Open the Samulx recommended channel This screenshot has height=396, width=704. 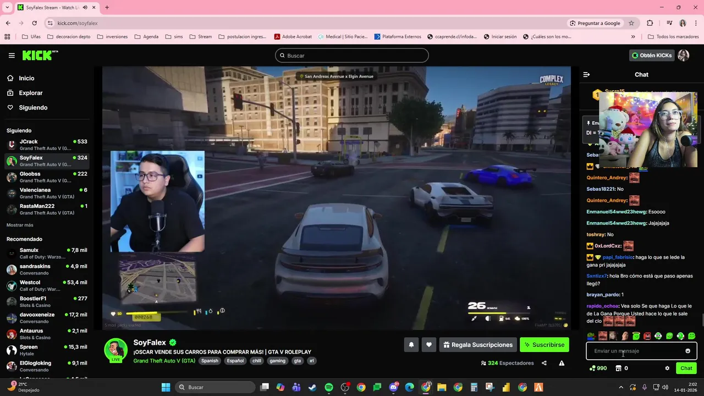[47, 253]
